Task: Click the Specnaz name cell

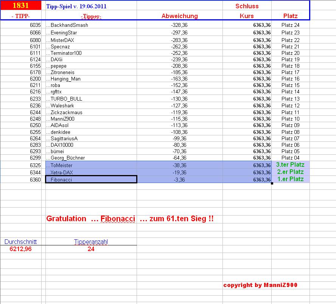Action: point(91,47)
